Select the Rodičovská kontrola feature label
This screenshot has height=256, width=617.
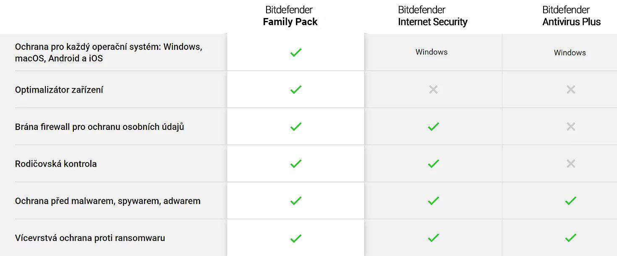click(x=56, y=164)
